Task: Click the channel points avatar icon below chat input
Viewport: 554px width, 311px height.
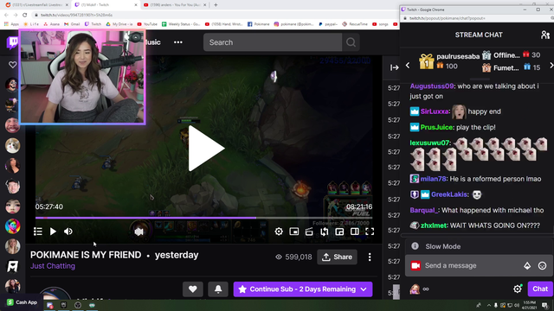Action: (x=415, y=289)
